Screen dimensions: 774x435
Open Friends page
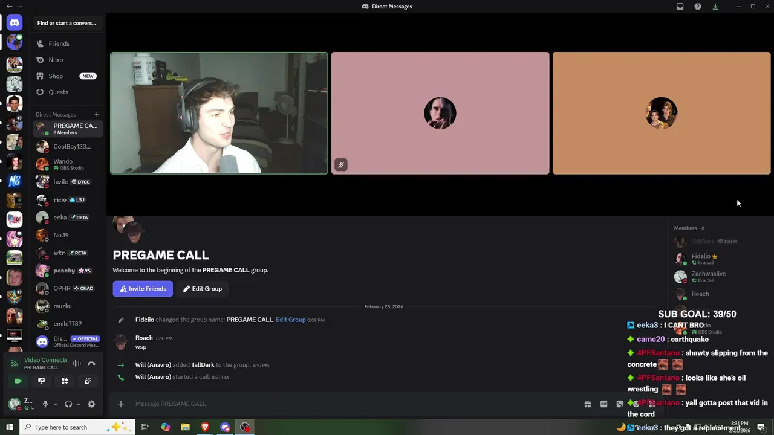coord(68,43)
